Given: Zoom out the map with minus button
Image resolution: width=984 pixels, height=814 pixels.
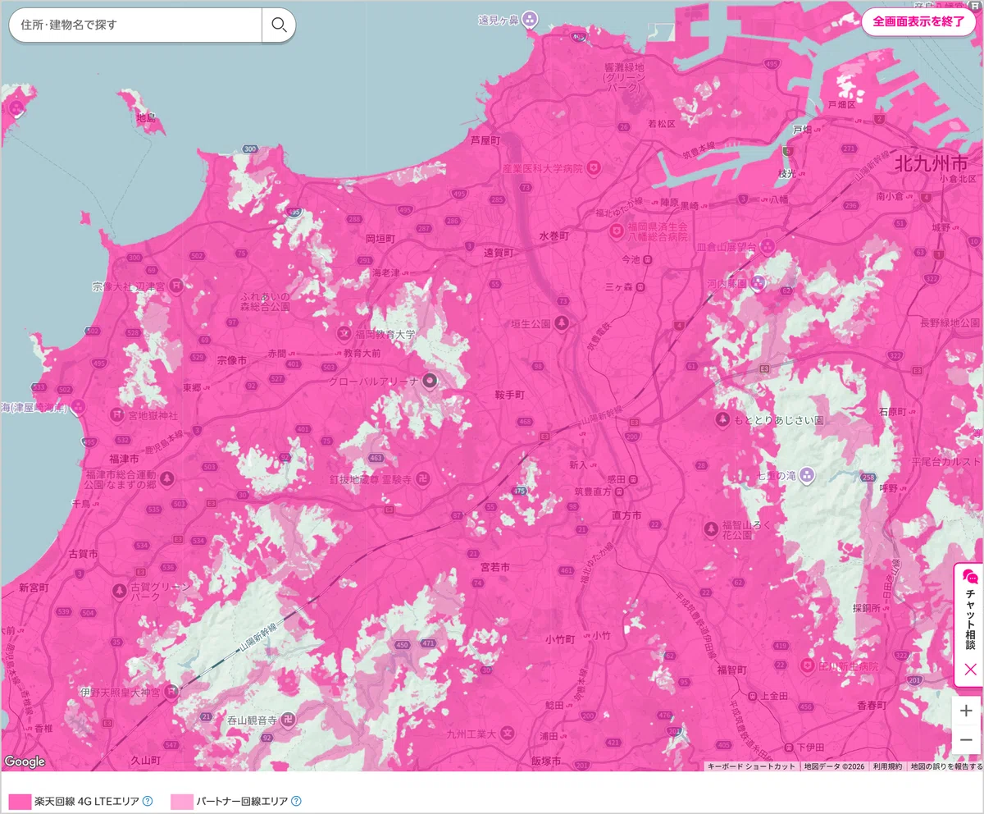Looking at the screenshot, I should pos(967,741).
